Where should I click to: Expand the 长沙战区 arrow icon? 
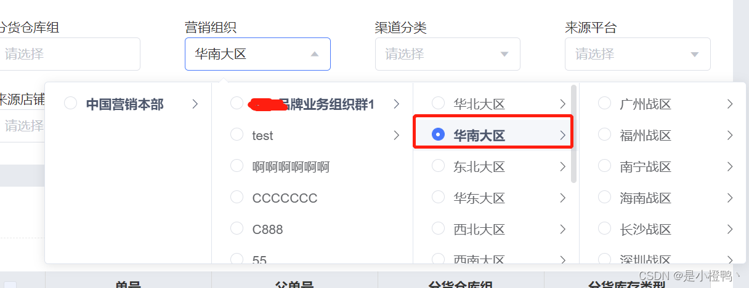click(730, 229)
